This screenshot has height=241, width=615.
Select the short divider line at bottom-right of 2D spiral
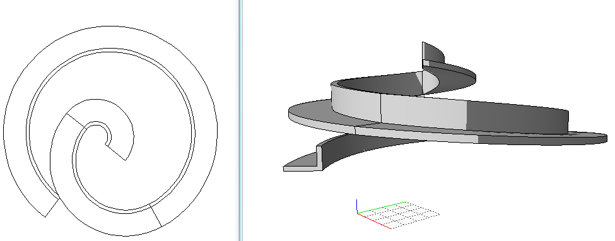point(155,215)
